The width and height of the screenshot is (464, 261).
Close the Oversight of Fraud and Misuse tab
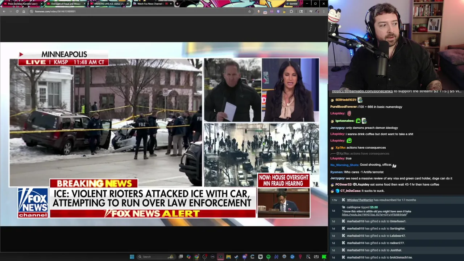(85, 4)
